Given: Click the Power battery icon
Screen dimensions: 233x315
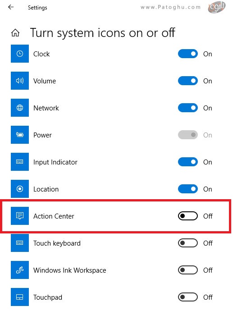Looking at the screenshot, I should (20, 135).
